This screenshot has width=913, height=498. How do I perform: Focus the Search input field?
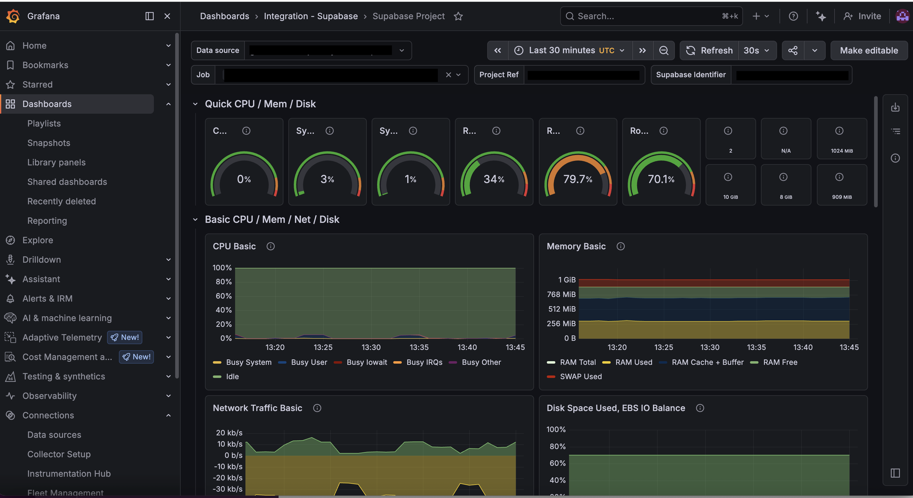pos(651,16)
